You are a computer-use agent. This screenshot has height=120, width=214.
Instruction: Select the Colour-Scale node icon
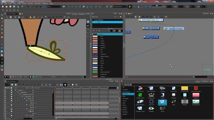coord(140,95)
